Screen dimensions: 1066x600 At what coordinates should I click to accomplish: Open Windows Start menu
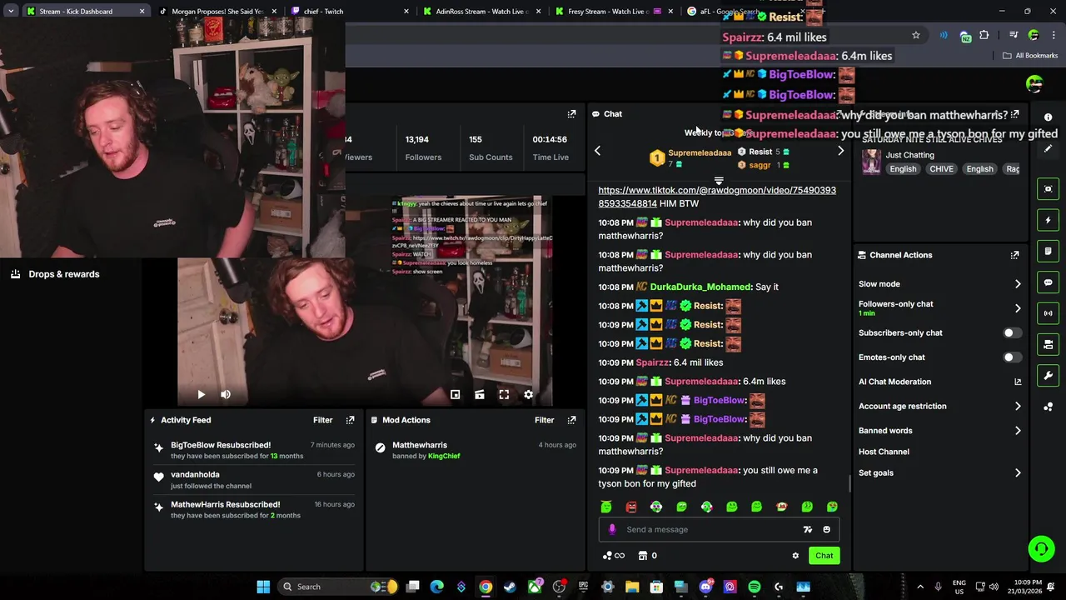(263, 587)
